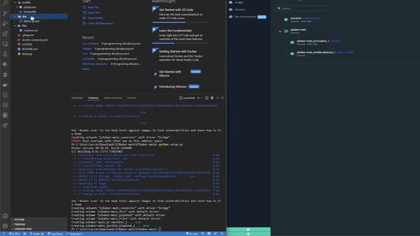
Task: Collapse the ansible folder in explorer
Action: coord(15,3)
